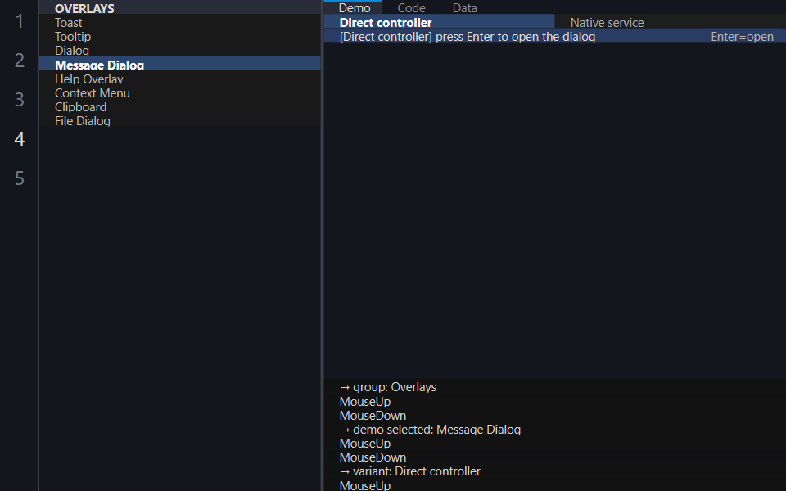Image resolution: width=786 pixels, height=491 pixels.
Task: Select the highlighted group 4 number
Action: 20,139
